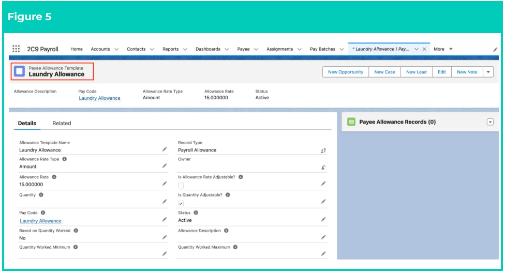Open the Laundry Allowance tab dropdown chevron
505x273 pixels.
click(x=416, y=49)
